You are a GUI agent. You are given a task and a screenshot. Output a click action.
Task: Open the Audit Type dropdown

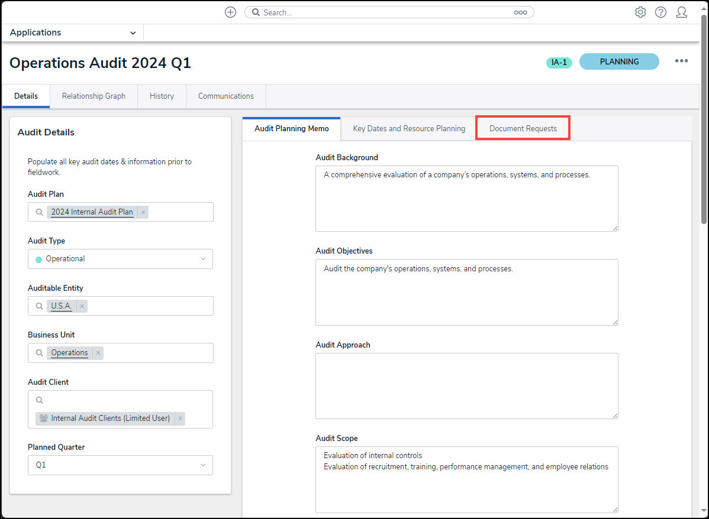pyautogui.click(x=120, y=259)
